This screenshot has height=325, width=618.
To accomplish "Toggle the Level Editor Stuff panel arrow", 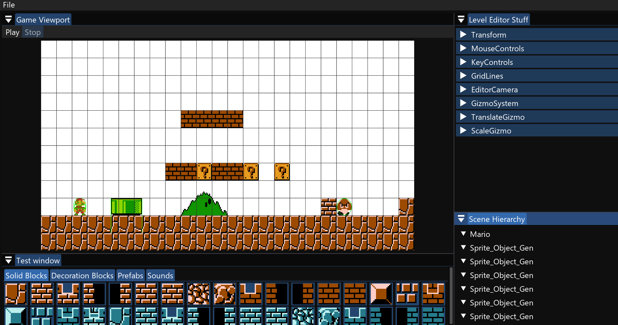I will (x=461, y=20).
